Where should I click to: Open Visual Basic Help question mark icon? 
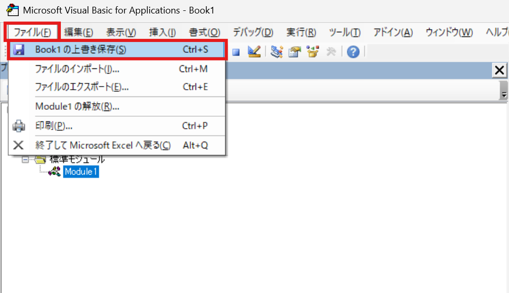353,52
